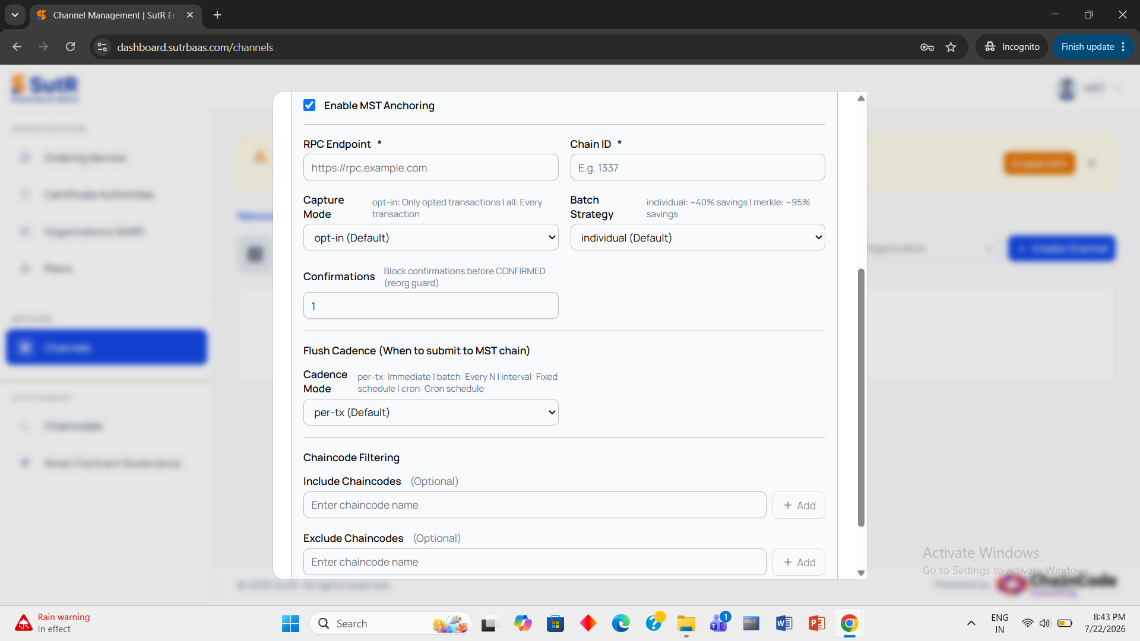The height and width of the screenshot is (641, 1140).
Task: Focus the RPC Endpoint input field
Action: (x=430, y=167)
